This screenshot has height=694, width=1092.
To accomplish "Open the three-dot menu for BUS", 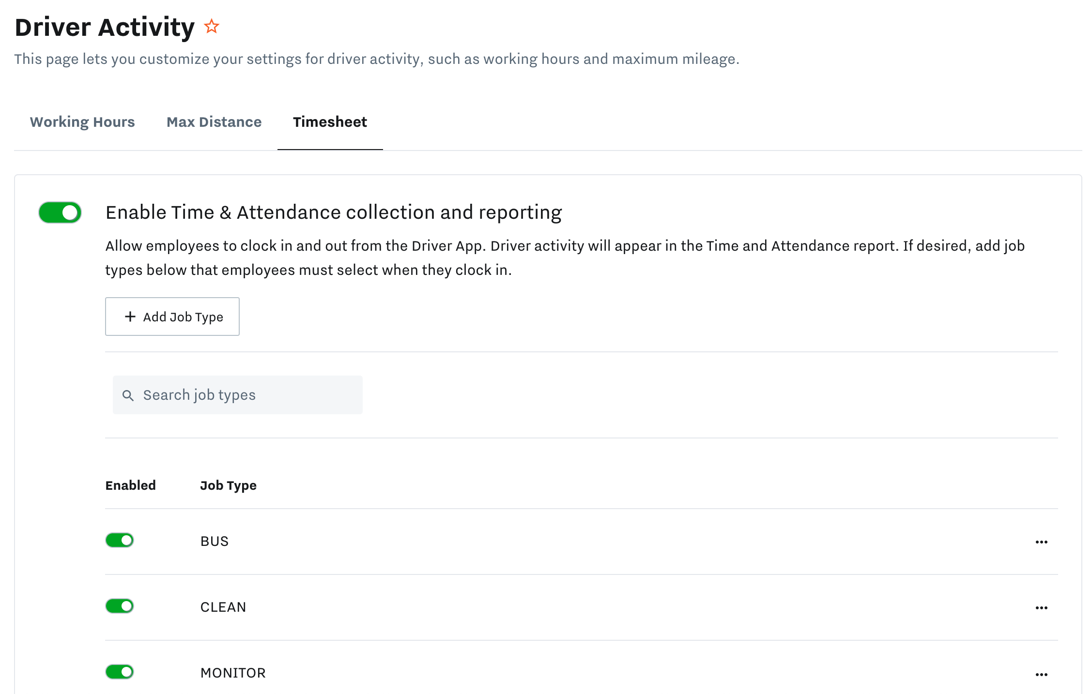I will (x=1041, y=542).
